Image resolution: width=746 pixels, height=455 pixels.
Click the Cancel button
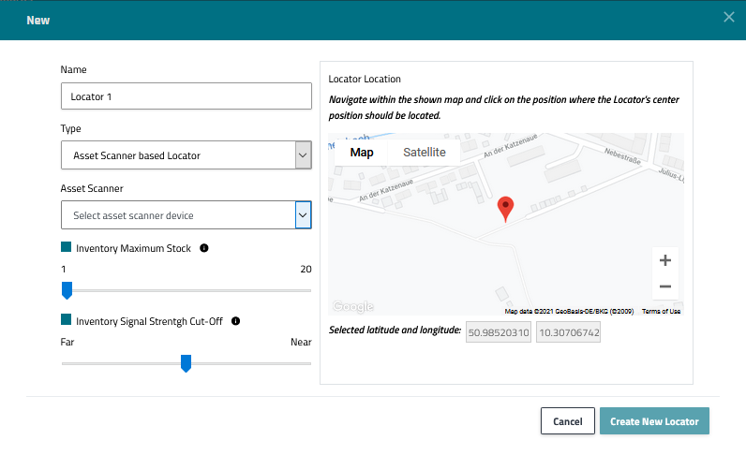[x=567, y=421]
